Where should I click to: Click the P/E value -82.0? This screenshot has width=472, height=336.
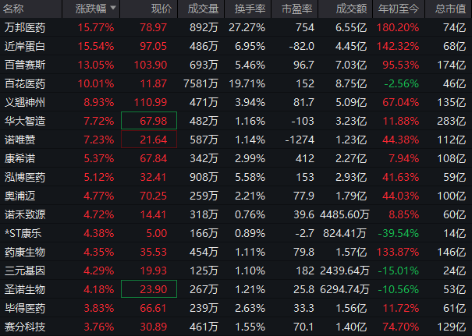302,46
